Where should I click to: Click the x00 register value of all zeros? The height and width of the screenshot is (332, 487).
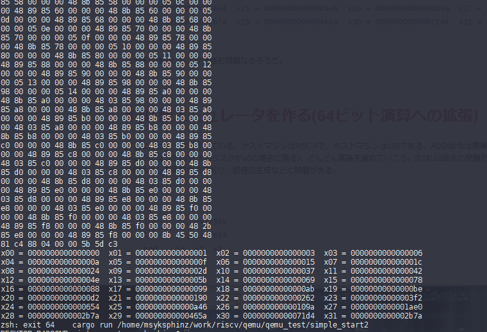[x=63, y=253]
